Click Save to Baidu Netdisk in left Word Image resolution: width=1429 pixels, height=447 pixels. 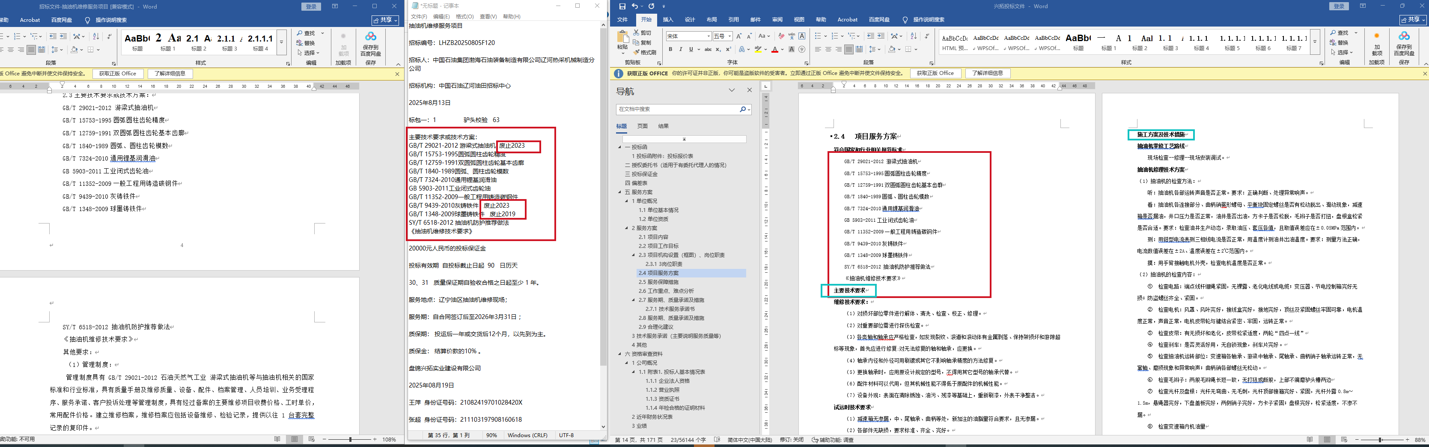pyautogui.click(x=371, y=43)
